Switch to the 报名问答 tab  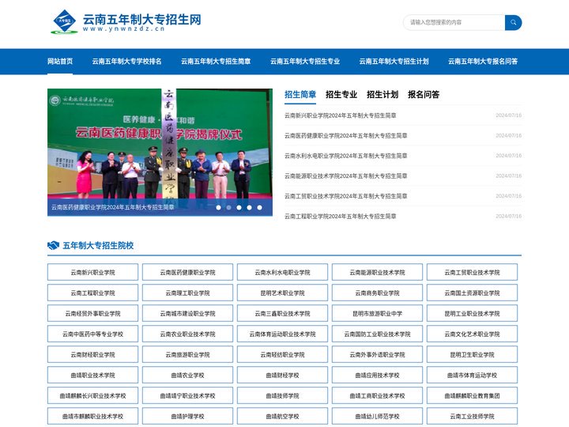(424, 95)
